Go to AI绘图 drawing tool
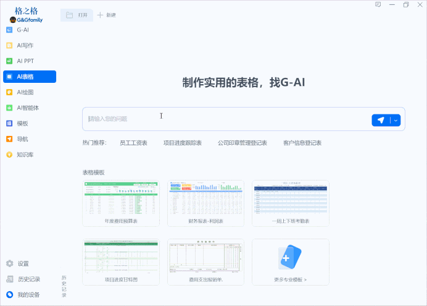Image resolution: width=427 pixels, height=306 pixels. click(9, 92)
